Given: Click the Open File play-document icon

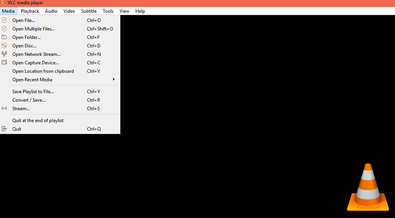Looking at the screenshot, I should click(x=4, y=20).
